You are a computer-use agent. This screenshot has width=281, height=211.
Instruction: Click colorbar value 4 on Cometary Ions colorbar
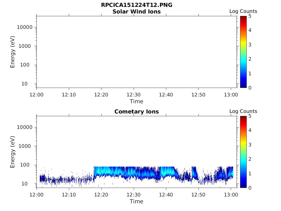[250, 130]
